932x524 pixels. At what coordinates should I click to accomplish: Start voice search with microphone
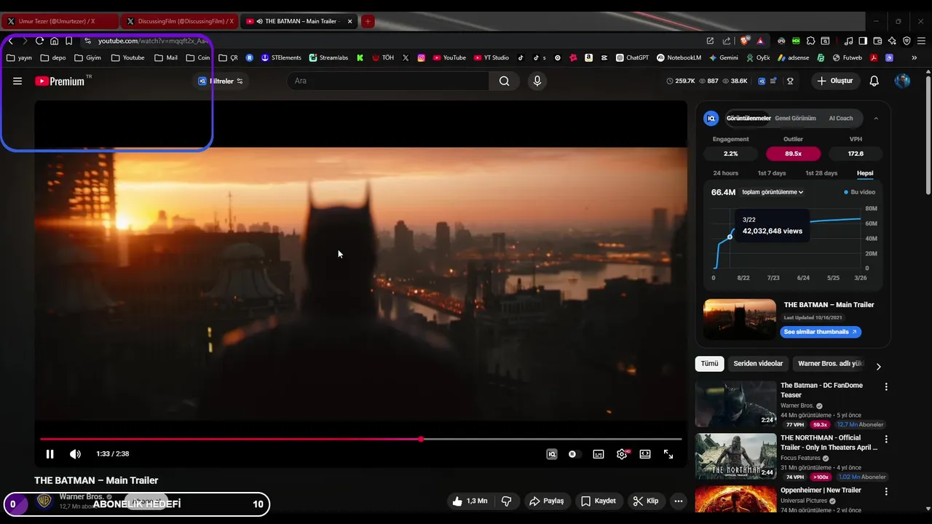(537, 81)
